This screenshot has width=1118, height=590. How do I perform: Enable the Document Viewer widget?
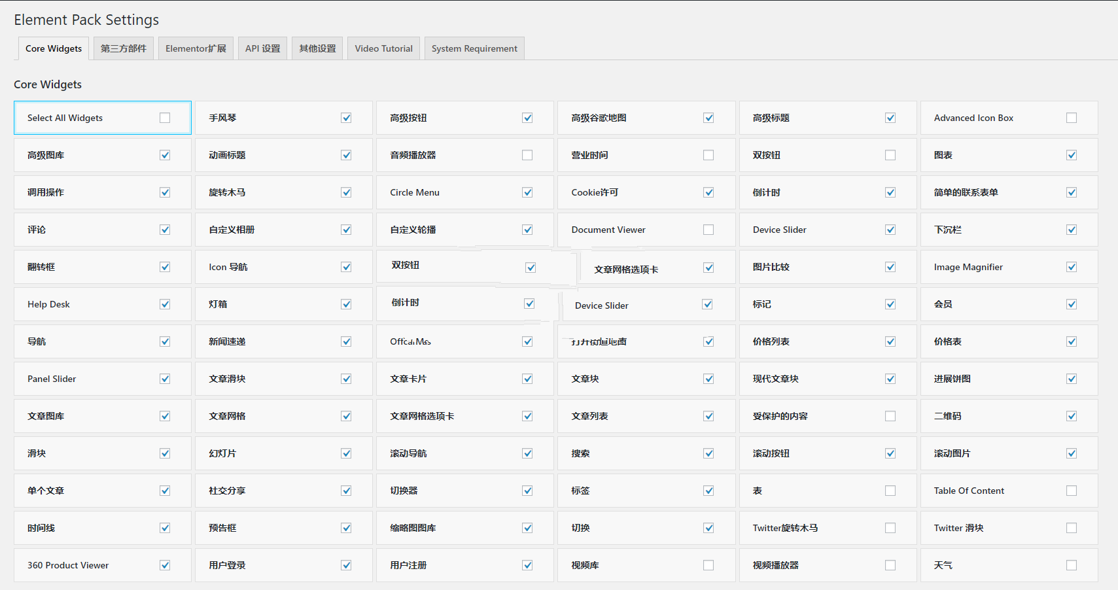(708, 230)
